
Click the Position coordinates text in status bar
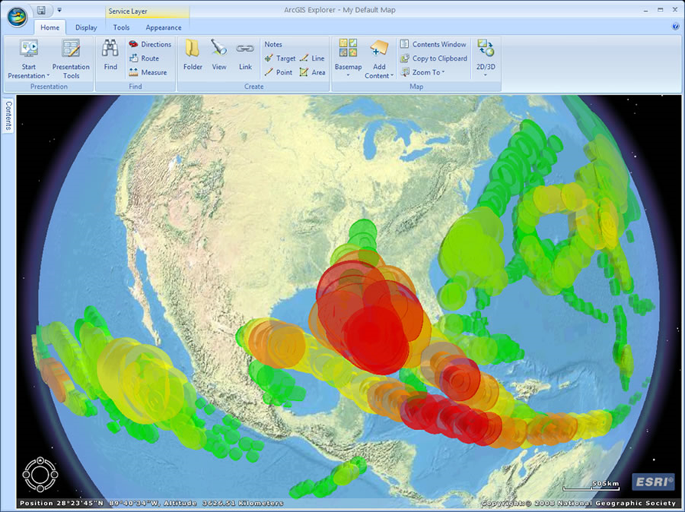[90, 504]
